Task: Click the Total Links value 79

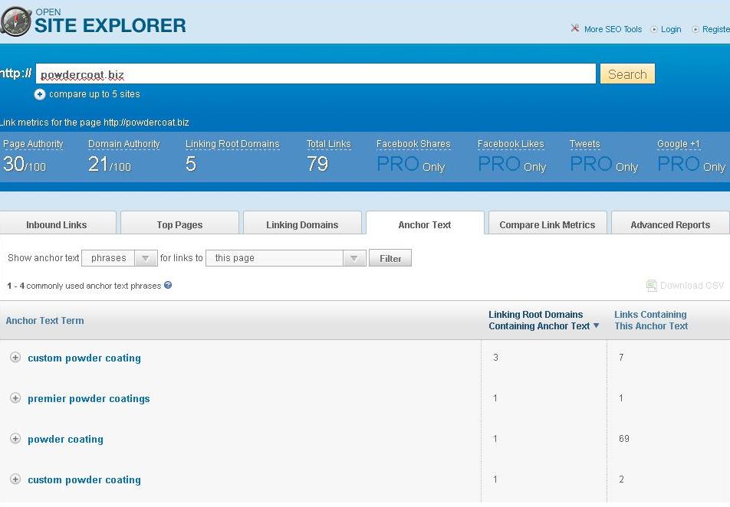Action: (x=317, y=164)
